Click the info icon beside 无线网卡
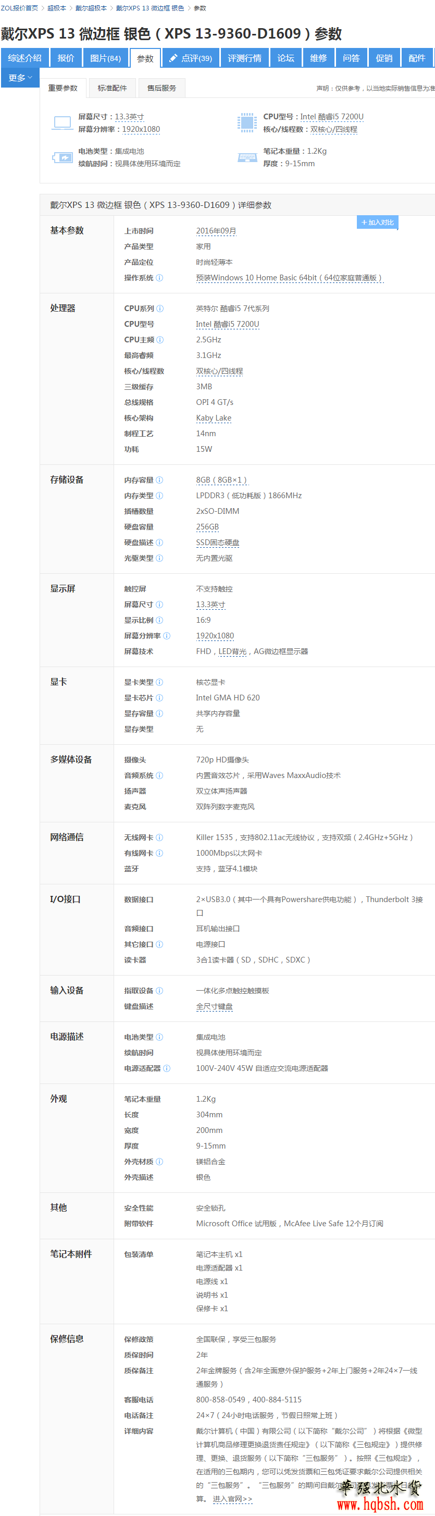The width and height of the screenshot is (435, 1516). pyautogui.click(x=159, y=837)
